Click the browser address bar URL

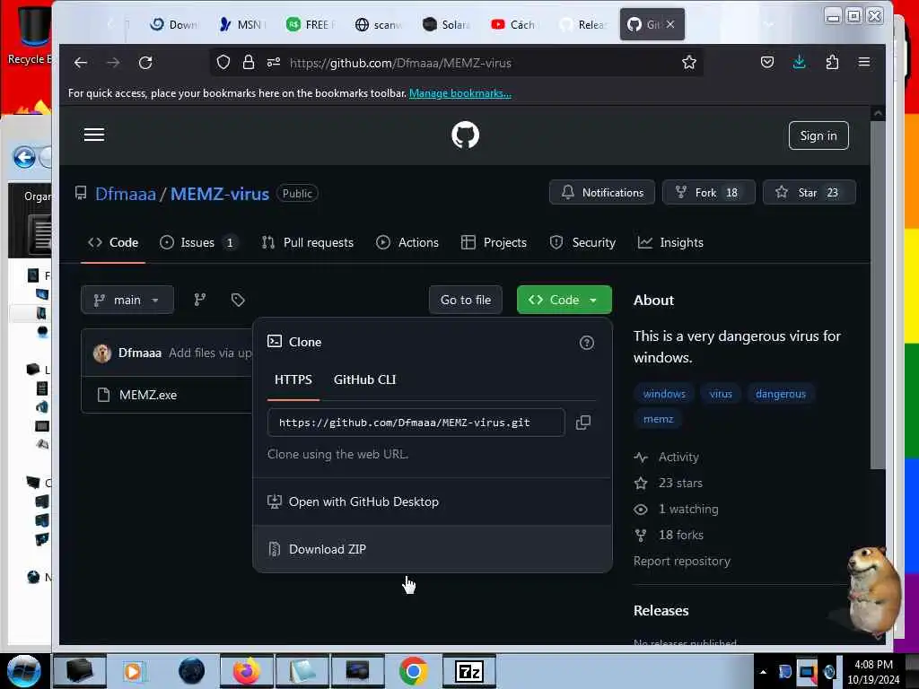[400, 63]
